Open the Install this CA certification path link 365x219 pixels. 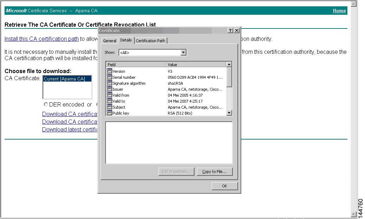coord(41,39)
